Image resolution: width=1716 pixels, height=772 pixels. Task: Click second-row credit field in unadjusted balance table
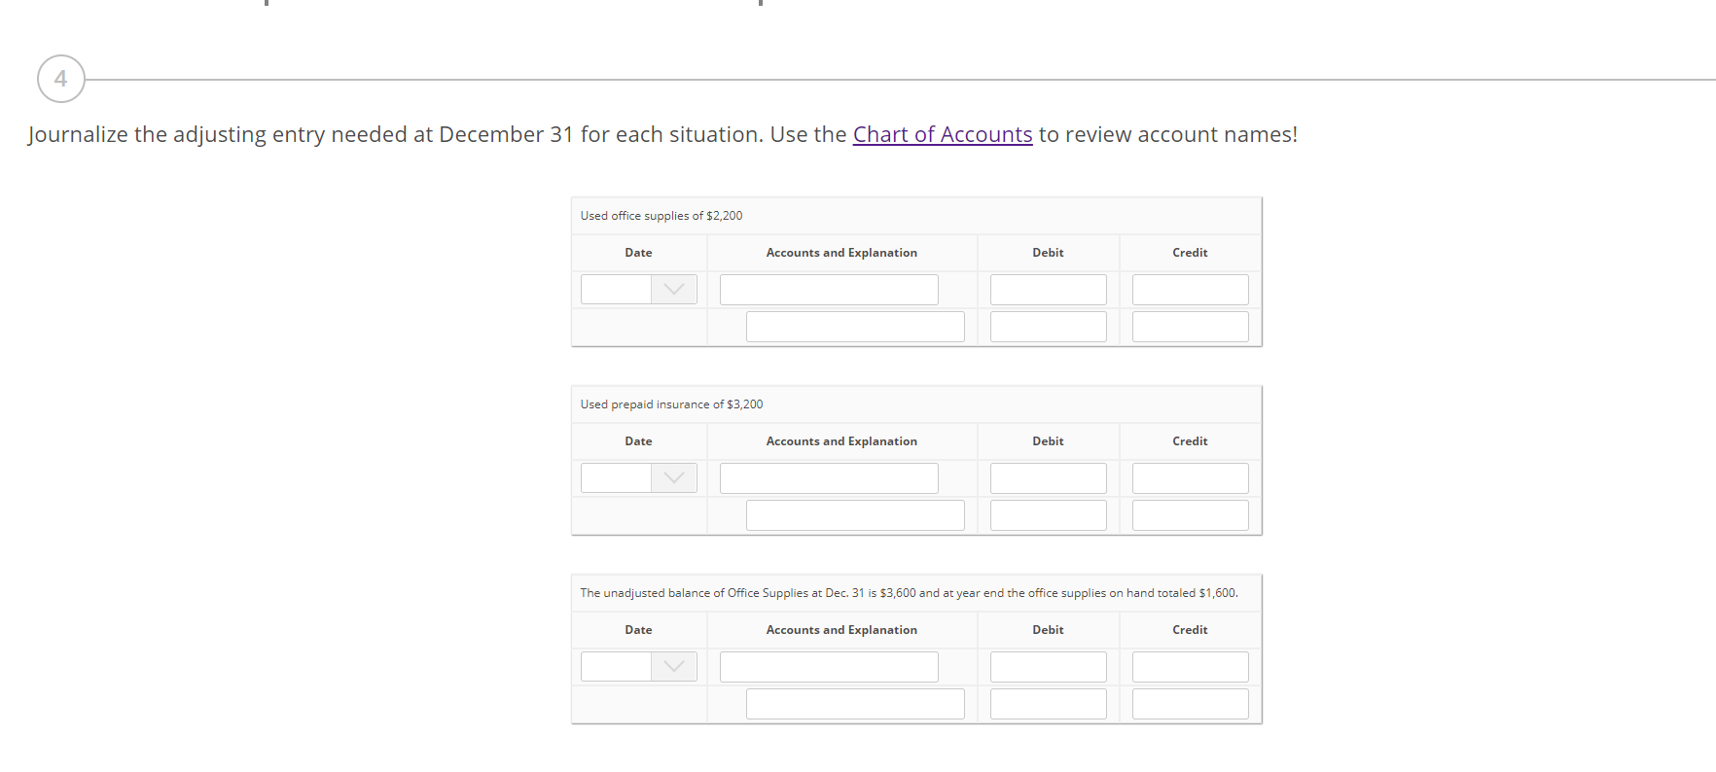pyautogui.click(x=1191, y=704)
